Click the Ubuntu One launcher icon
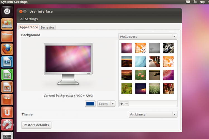The width and height of the screenshot is (209, 139). click(x=7, y=113)
